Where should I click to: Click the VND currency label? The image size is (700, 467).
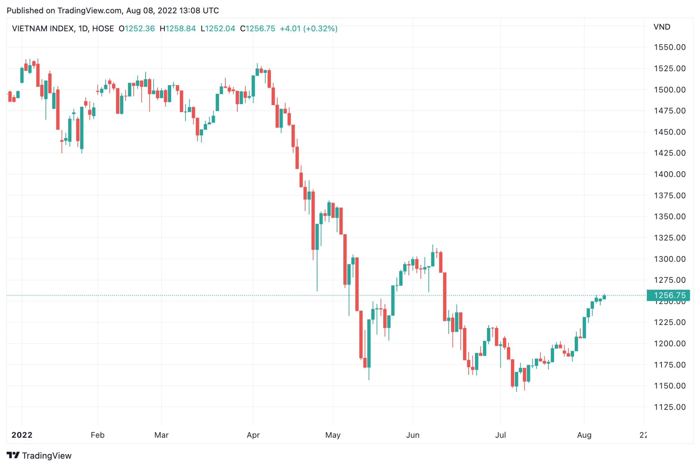pyautogui.click(x=662, y=27)
